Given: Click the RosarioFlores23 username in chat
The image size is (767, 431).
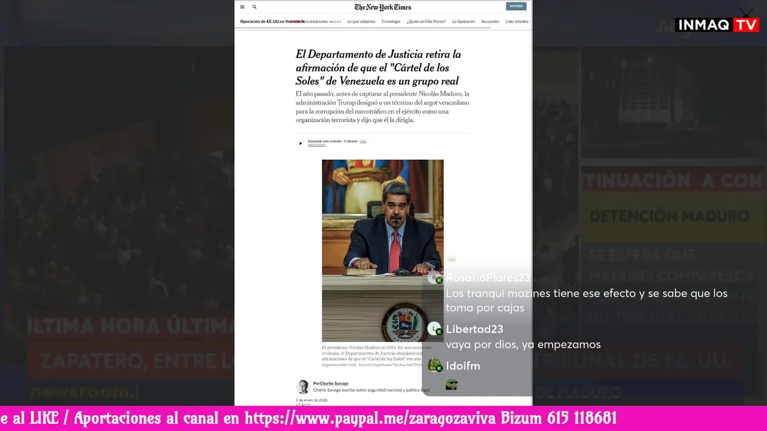Looking at the screenshot, I should tap(488, 278).
